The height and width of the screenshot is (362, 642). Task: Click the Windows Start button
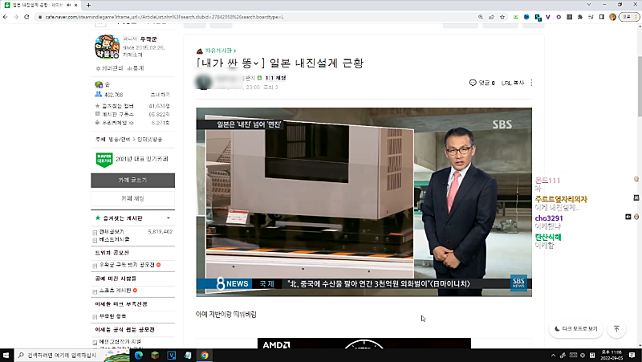click(x=7, y=355)
